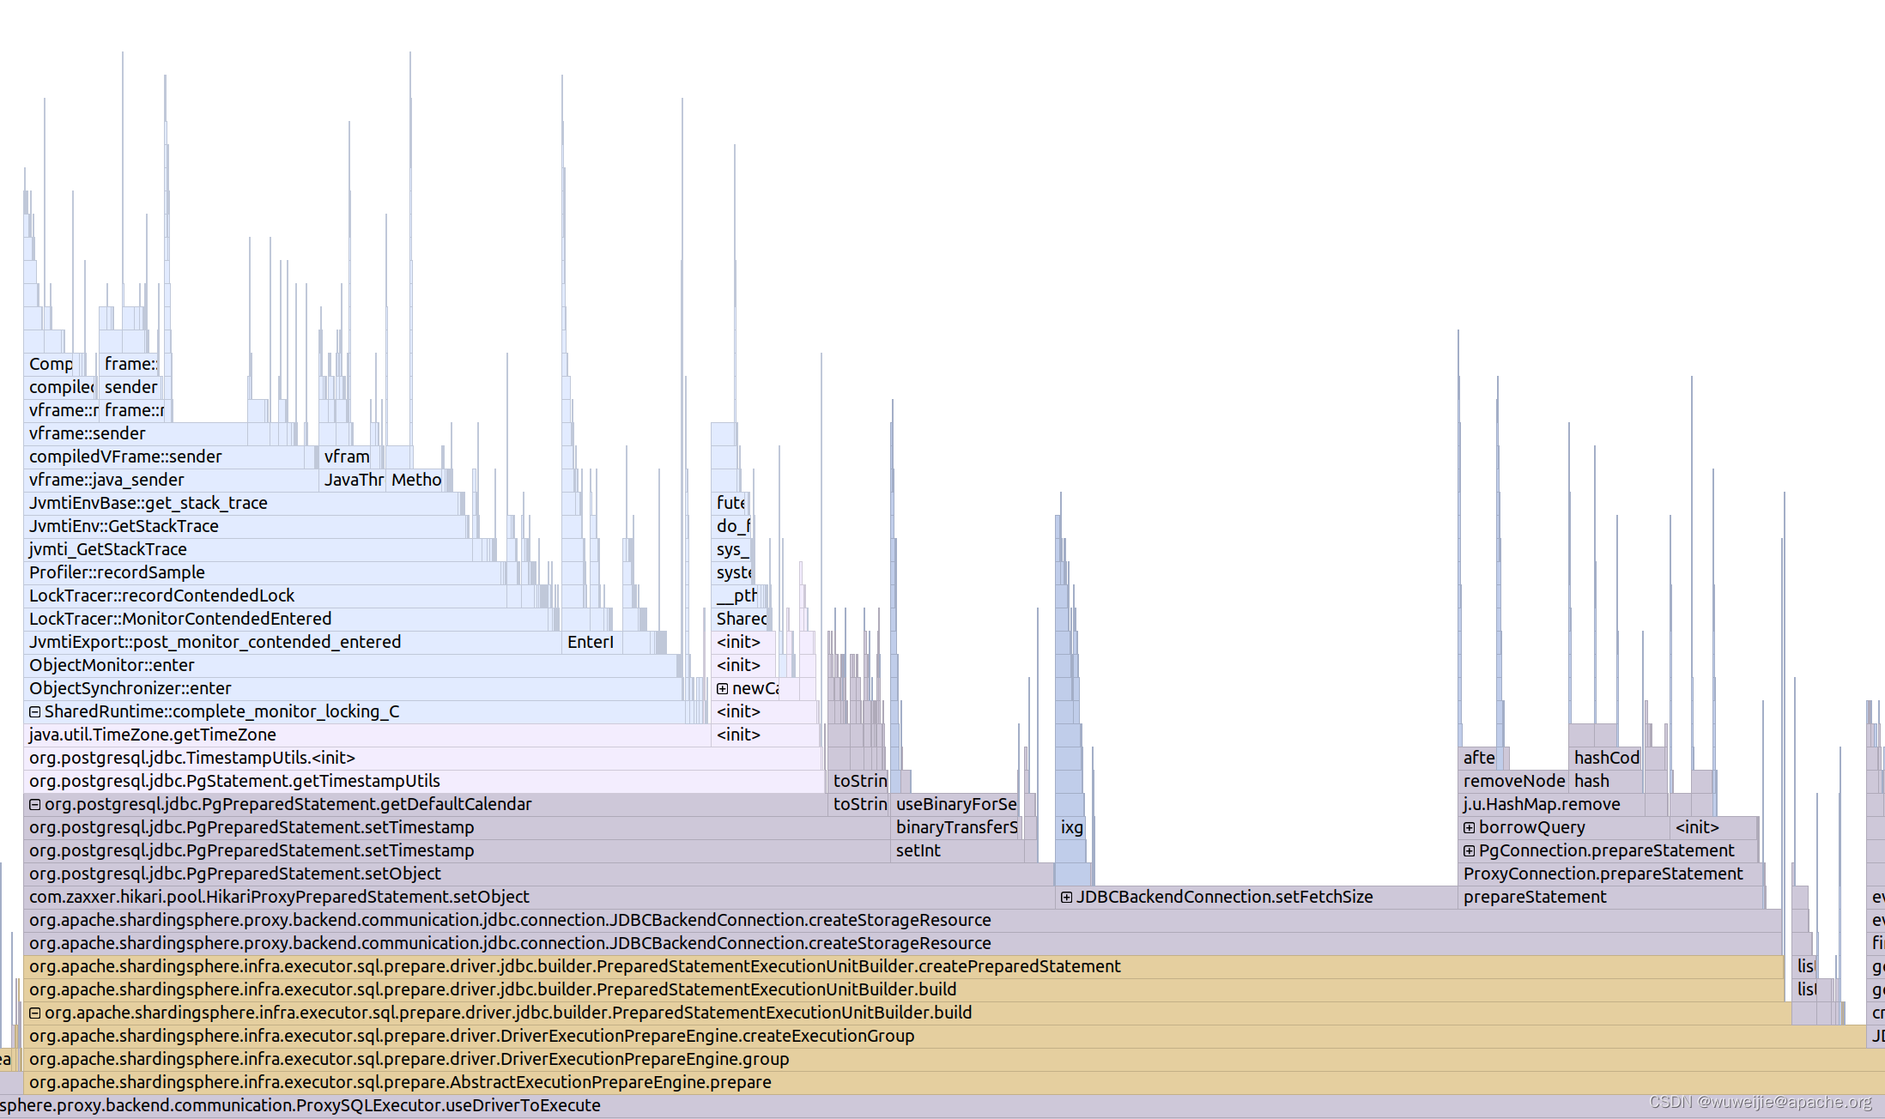Select java.util.TimeZone.getTimeZone frame
The image size is (1885, 1119).
point(367,735)
